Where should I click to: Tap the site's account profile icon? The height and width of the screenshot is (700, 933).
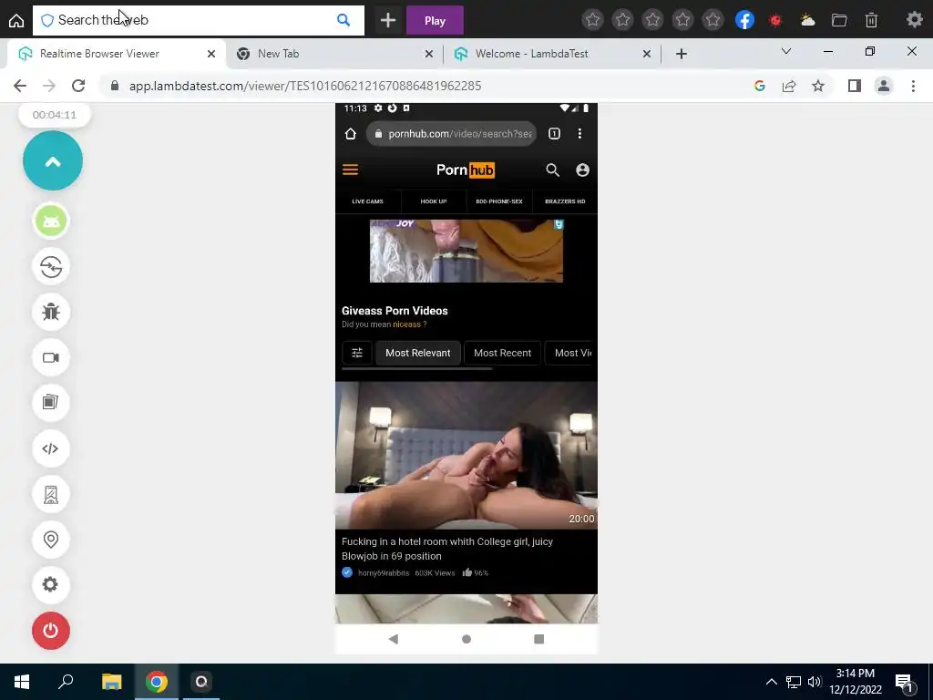point(582,170)
